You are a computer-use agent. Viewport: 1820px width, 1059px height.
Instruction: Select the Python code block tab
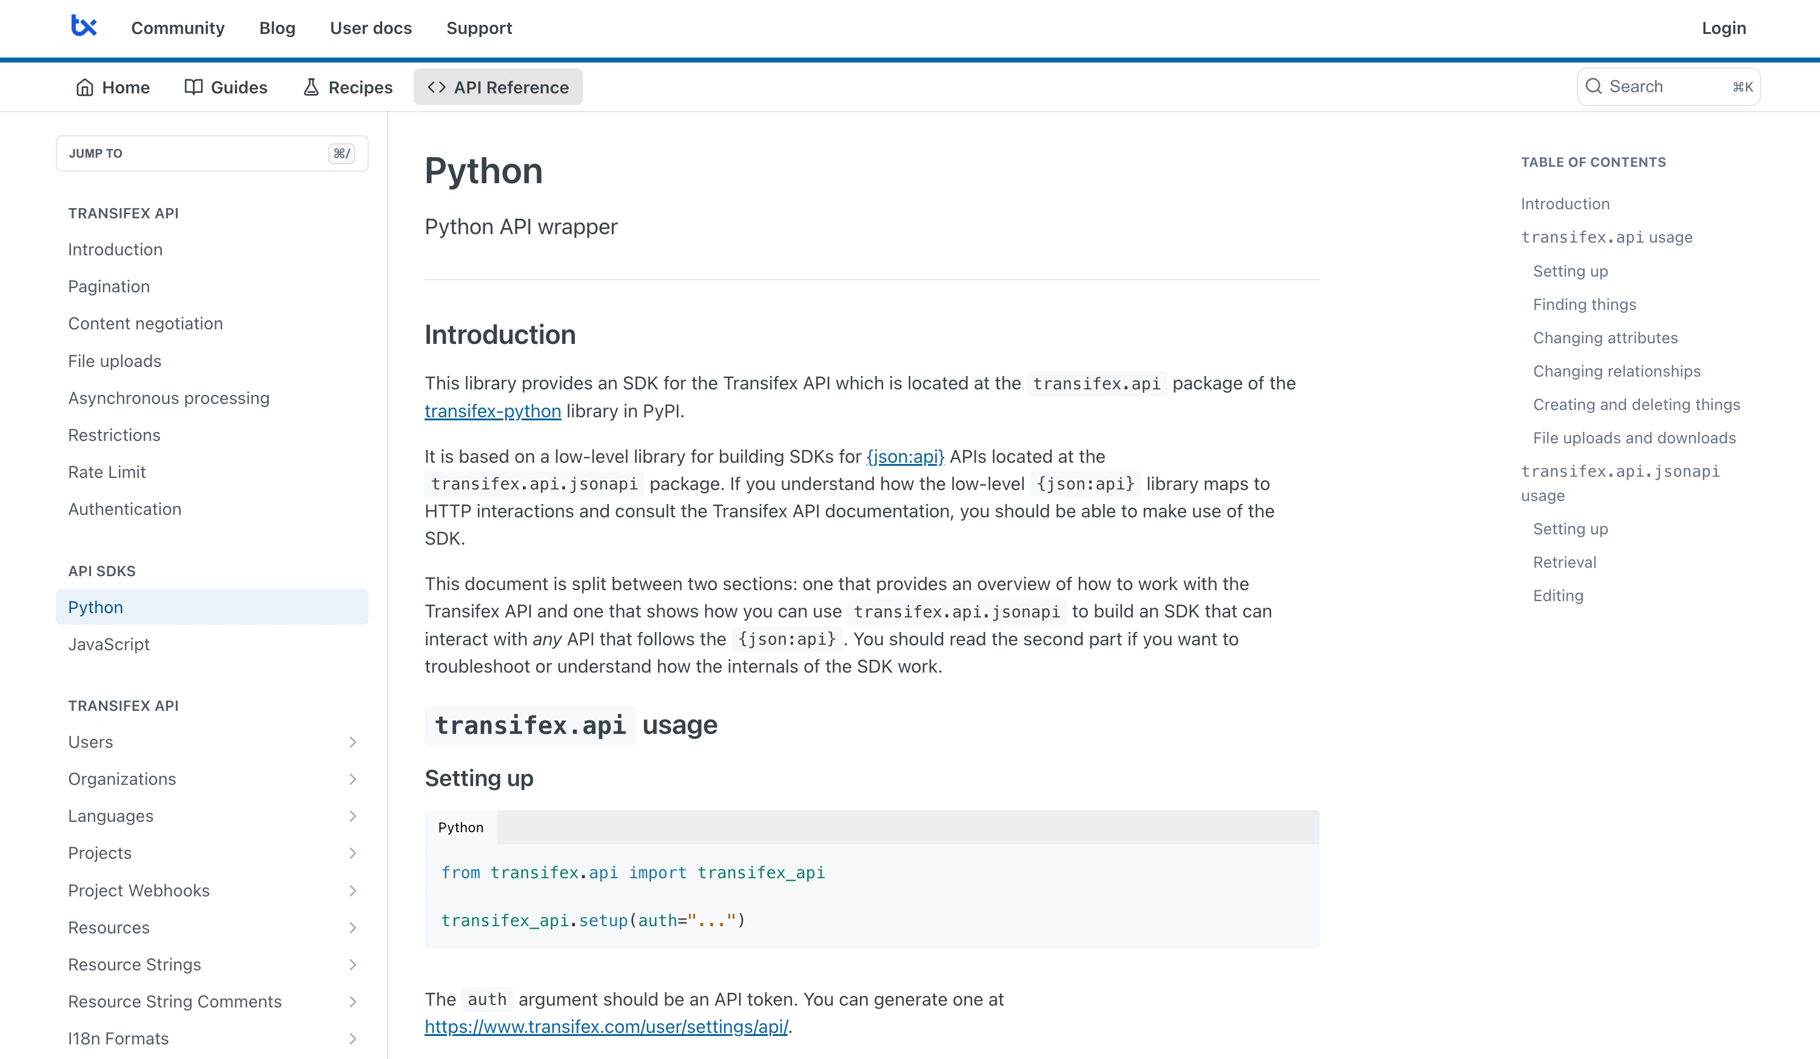click(461, 827)
